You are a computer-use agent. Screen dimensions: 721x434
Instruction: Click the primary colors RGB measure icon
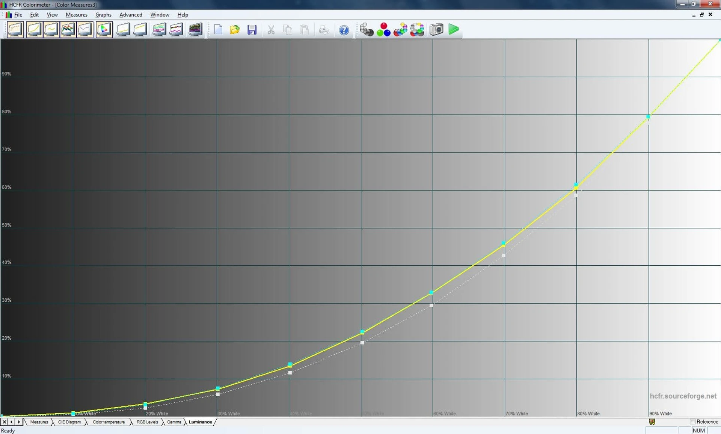pos(383,29)
